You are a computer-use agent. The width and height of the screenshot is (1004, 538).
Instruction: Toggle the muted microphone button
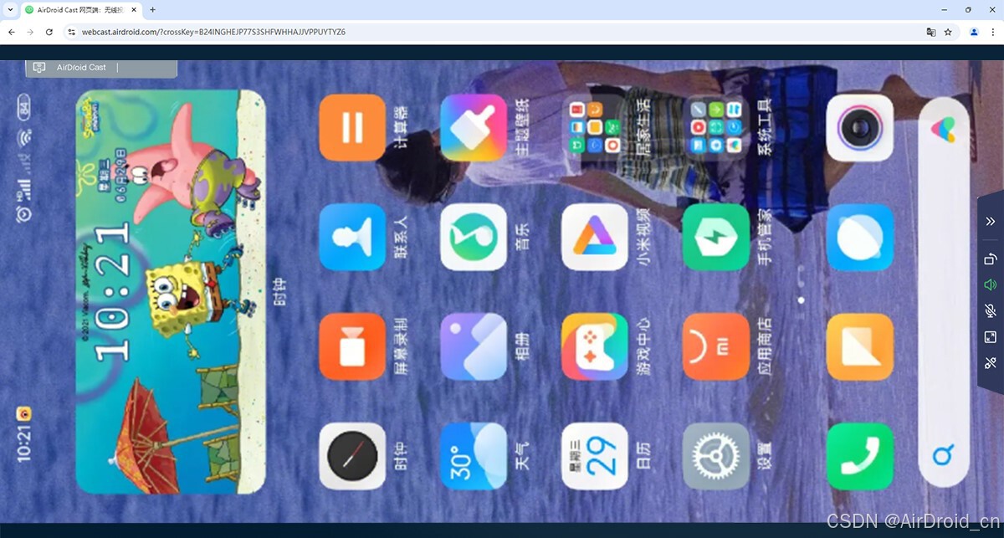pos(990,310)
